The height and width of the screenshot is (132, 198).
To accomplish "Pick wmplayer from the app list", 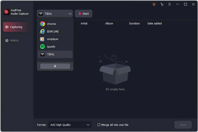I will point(55,39).
